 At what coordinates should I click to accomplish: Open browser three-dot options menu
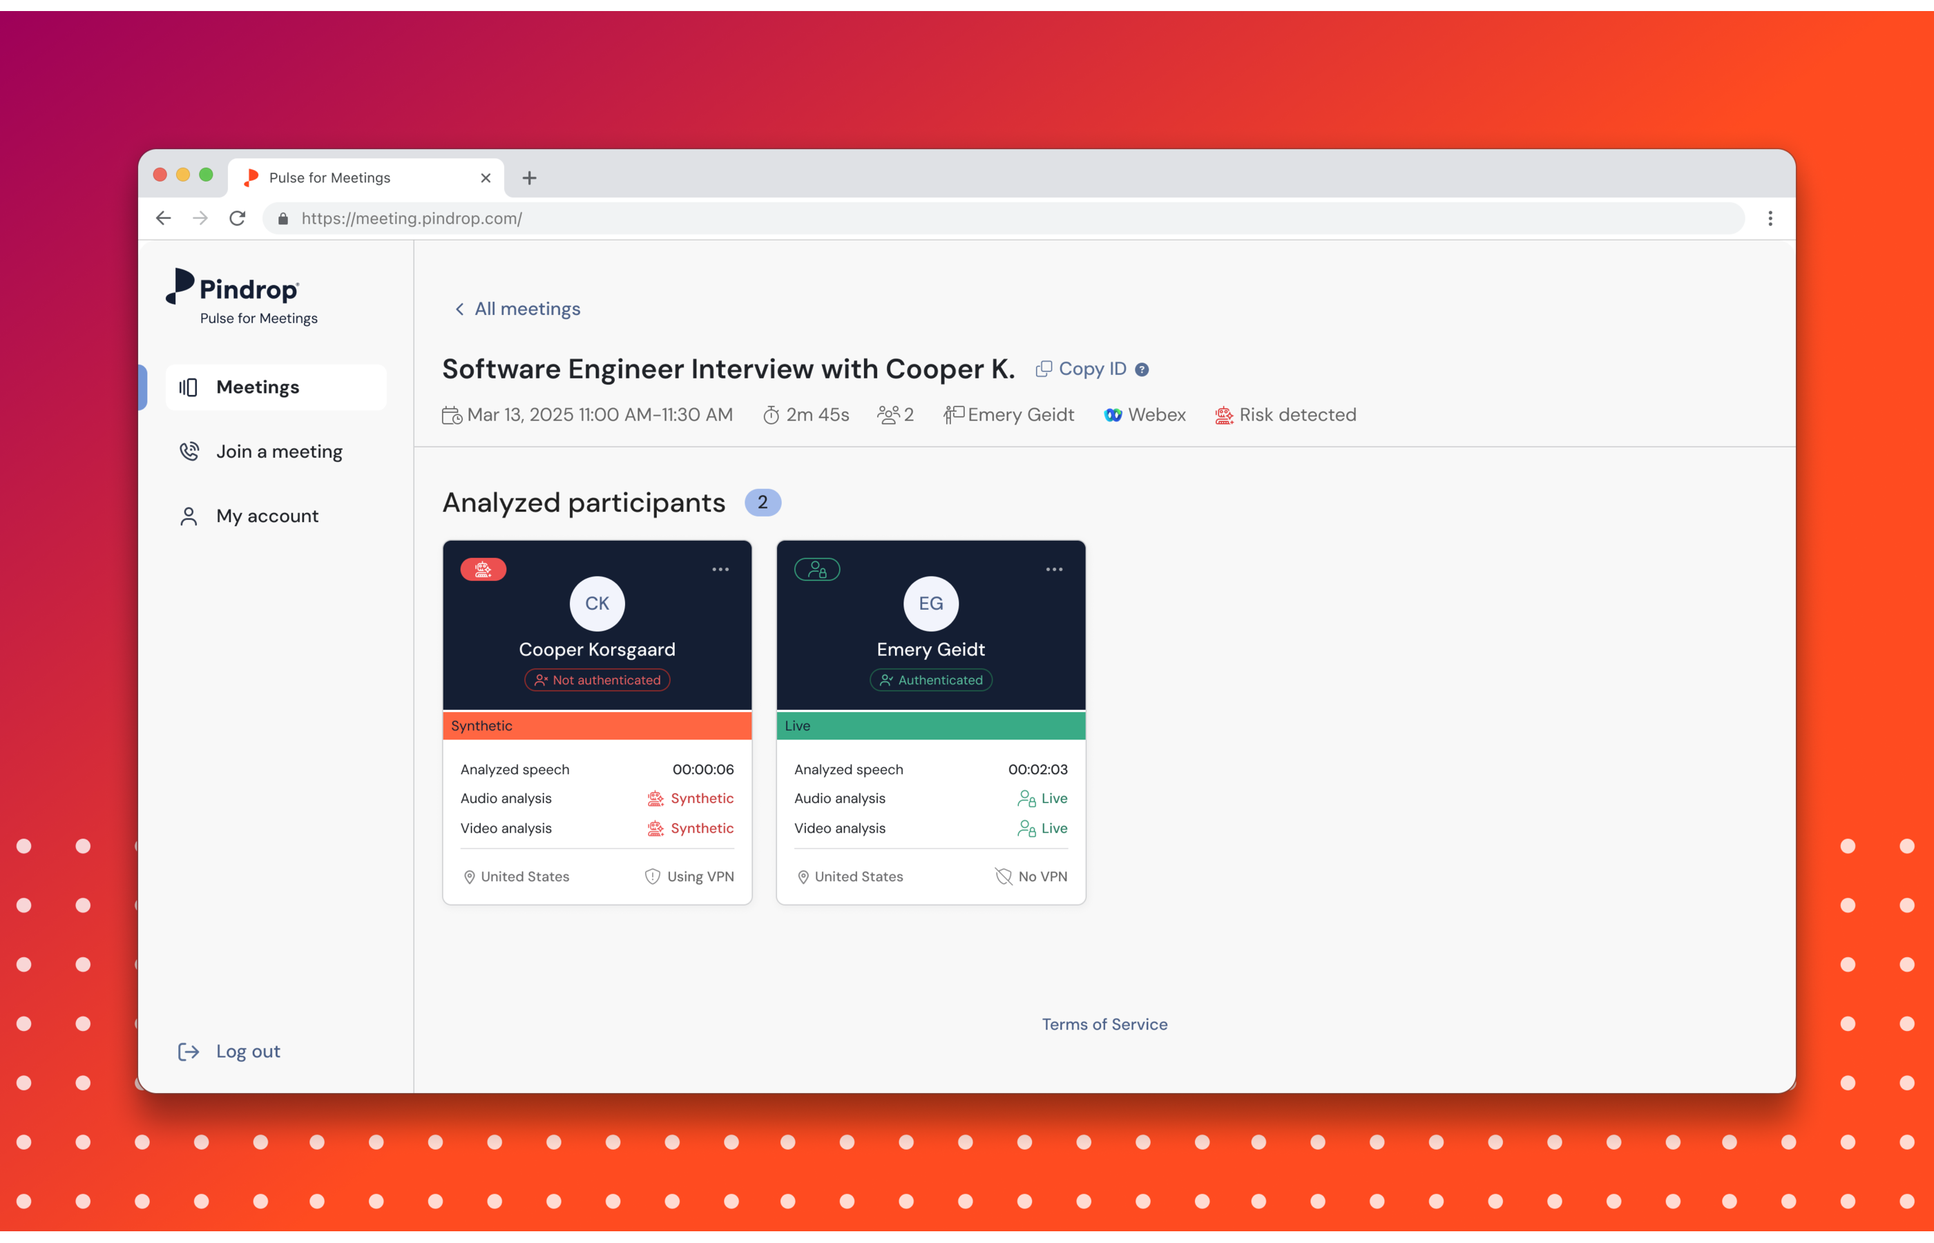click(x=1770, y=219)
